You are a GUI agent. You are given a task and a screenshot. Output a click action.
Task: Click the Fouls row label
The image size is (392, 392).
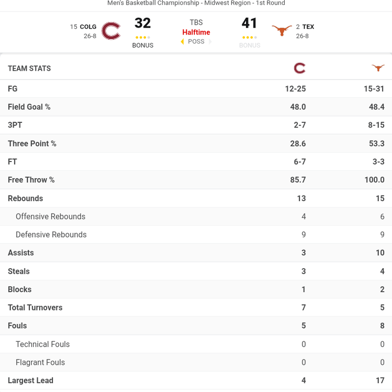(17, 326)
